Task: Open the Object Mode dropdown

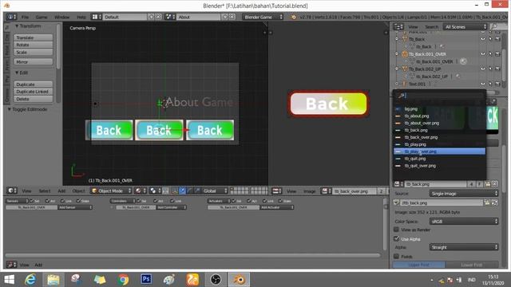Action: (x=111, y=191)
